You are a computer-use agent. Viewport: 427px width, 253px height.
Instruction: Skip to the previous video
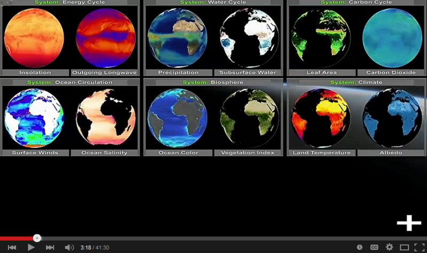click(x=12, y=247)
